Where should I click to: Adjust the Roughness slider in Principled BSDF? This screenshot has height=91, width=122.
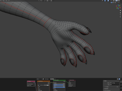pyautogui.click(x=59, y=85)
